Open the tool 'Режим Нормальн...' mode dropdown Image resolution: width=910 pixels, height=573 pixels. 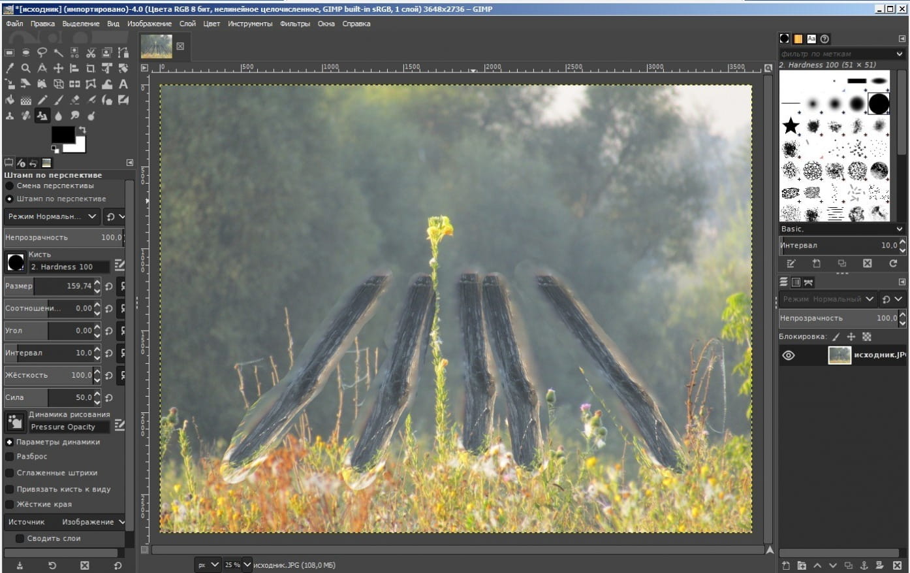coord(52,216)
